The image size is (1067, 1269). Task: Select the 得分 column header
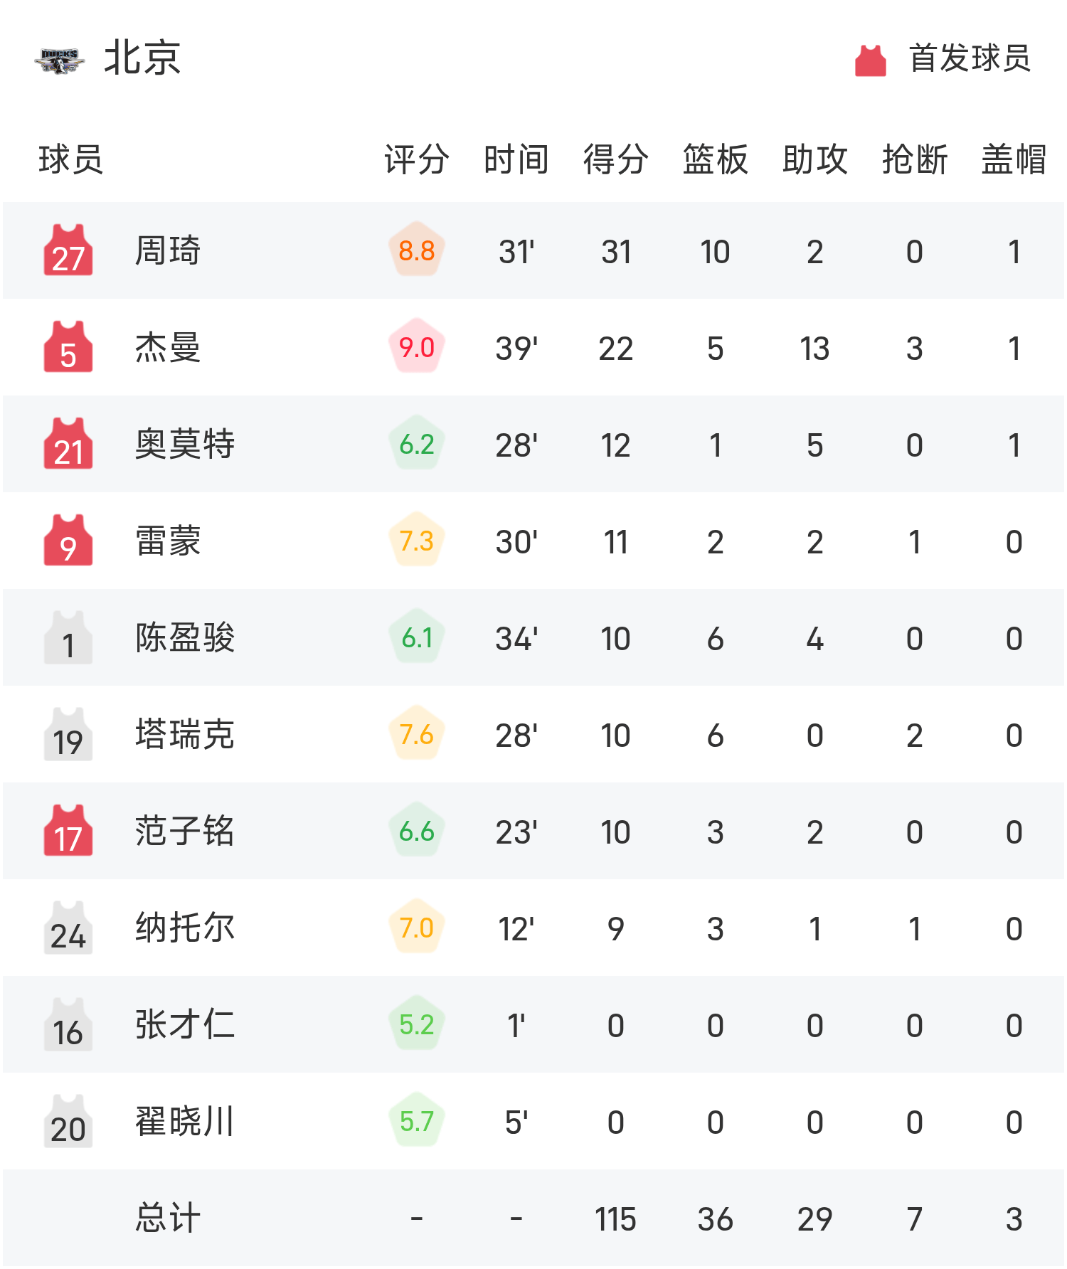click(x=615, y=159)
